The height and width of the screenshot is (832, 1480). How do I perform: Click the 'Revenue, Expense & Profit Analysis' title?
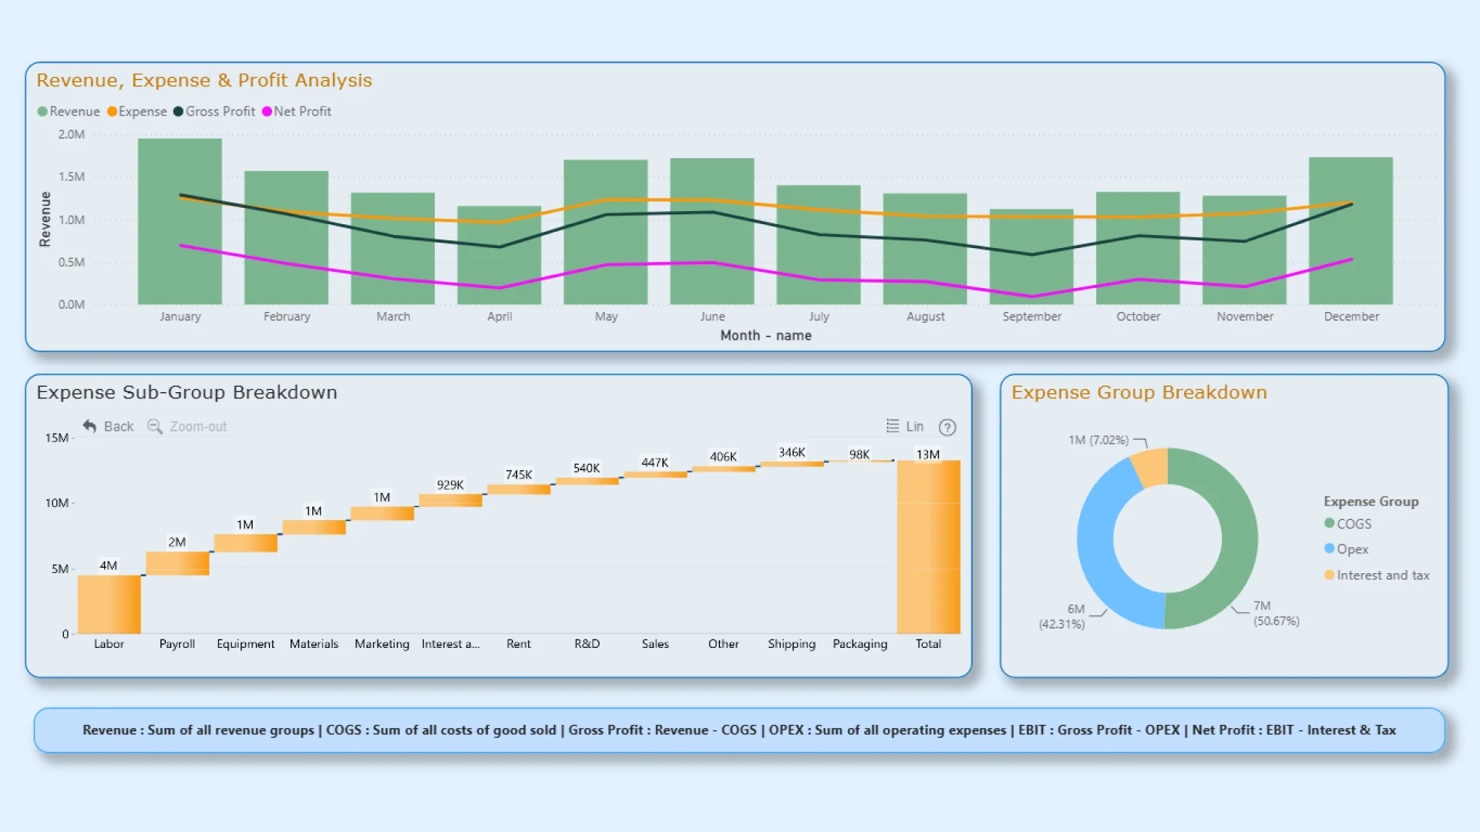[204, 80]
